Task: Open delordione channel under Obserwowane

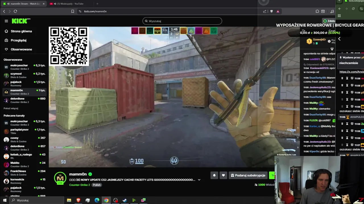Action: [x=24, y=100]
